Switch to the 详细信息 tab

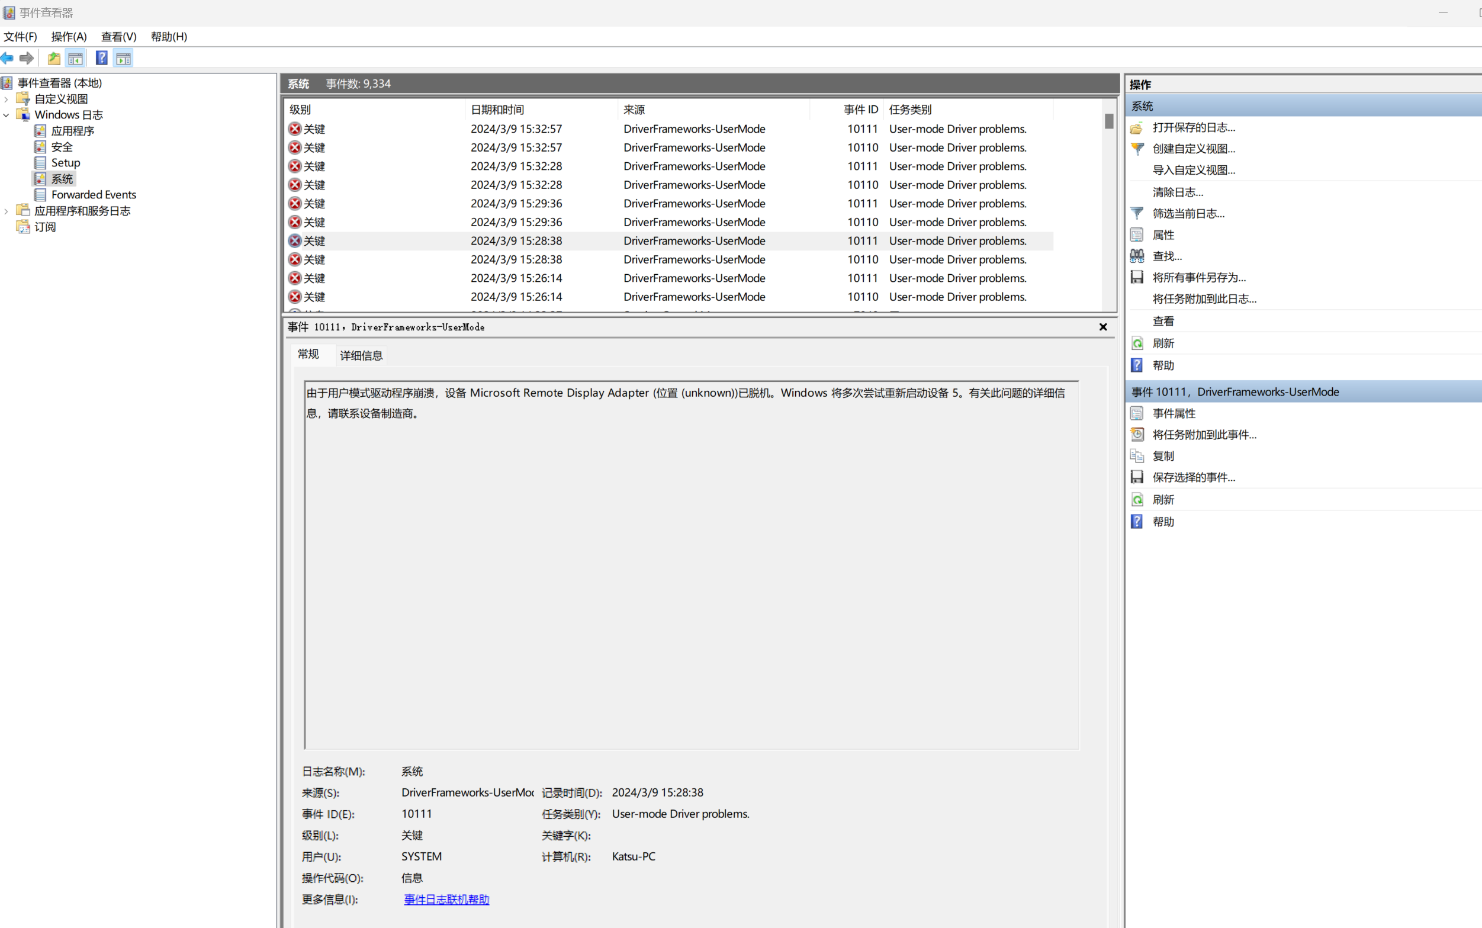361,355
